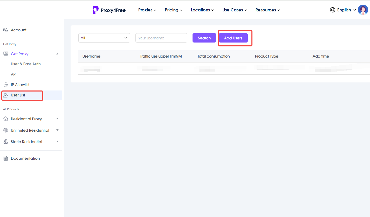This screenshot has width=370, height=217.
Task: Open the Documentation page icon
Action: pyautogui.click(x=6, y=158)
